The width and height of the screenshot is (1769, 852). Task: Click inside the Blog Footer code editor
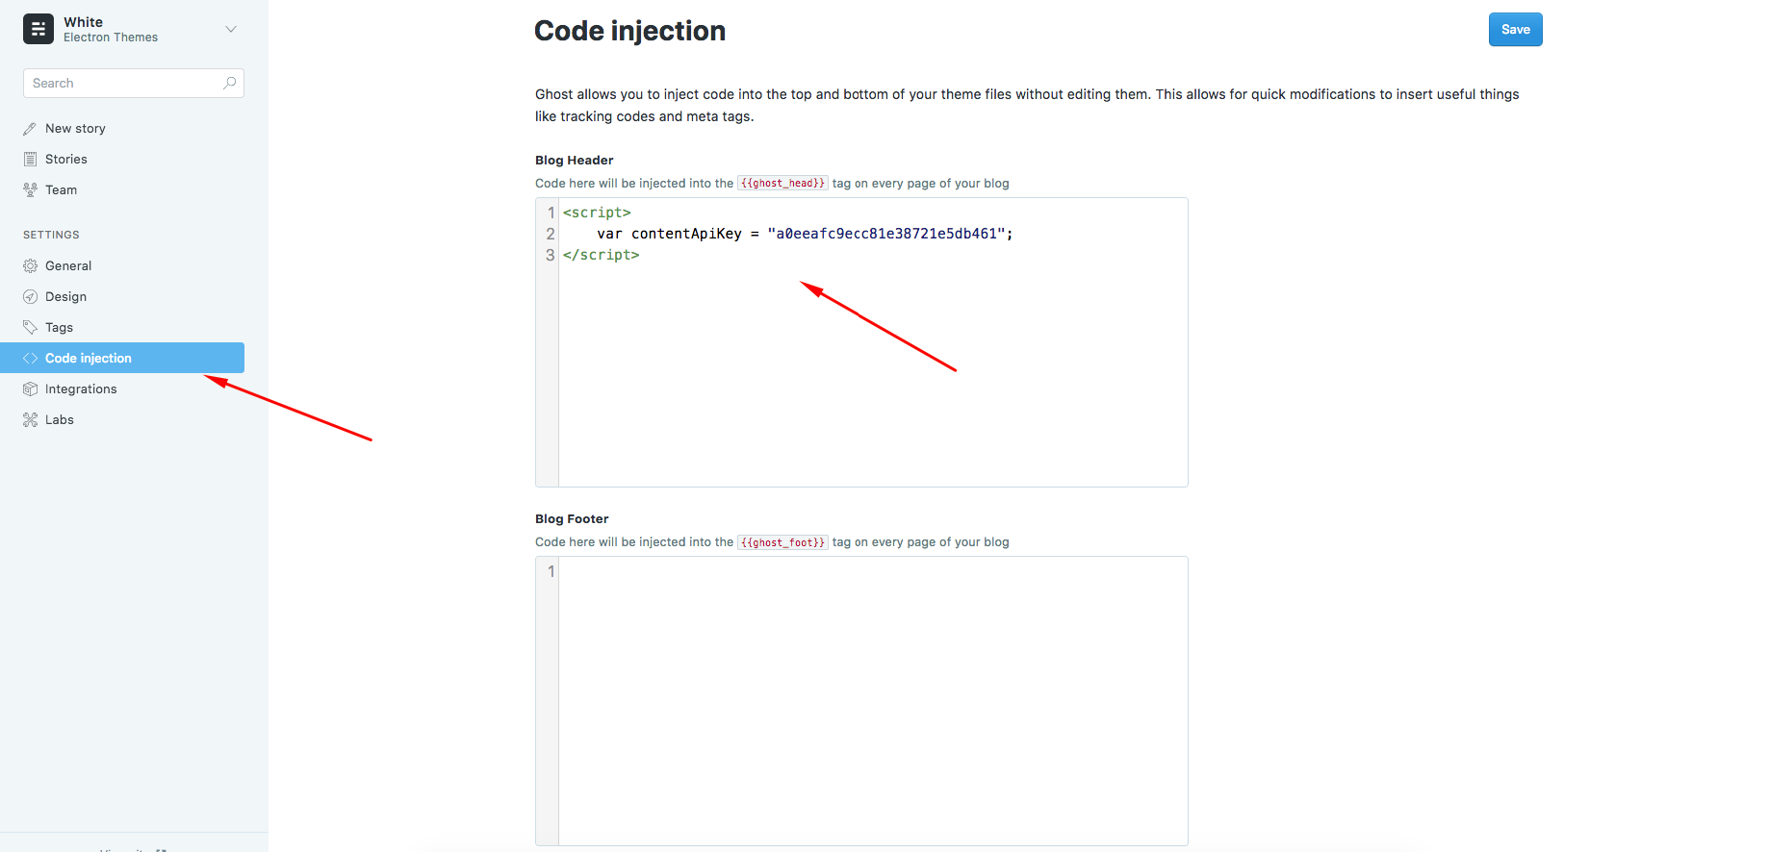click(872, 701)
